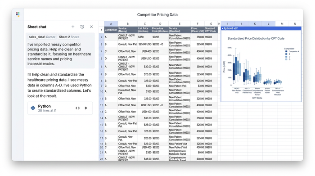
Task: Select row 9 header
Action: [x=101, y=86]
